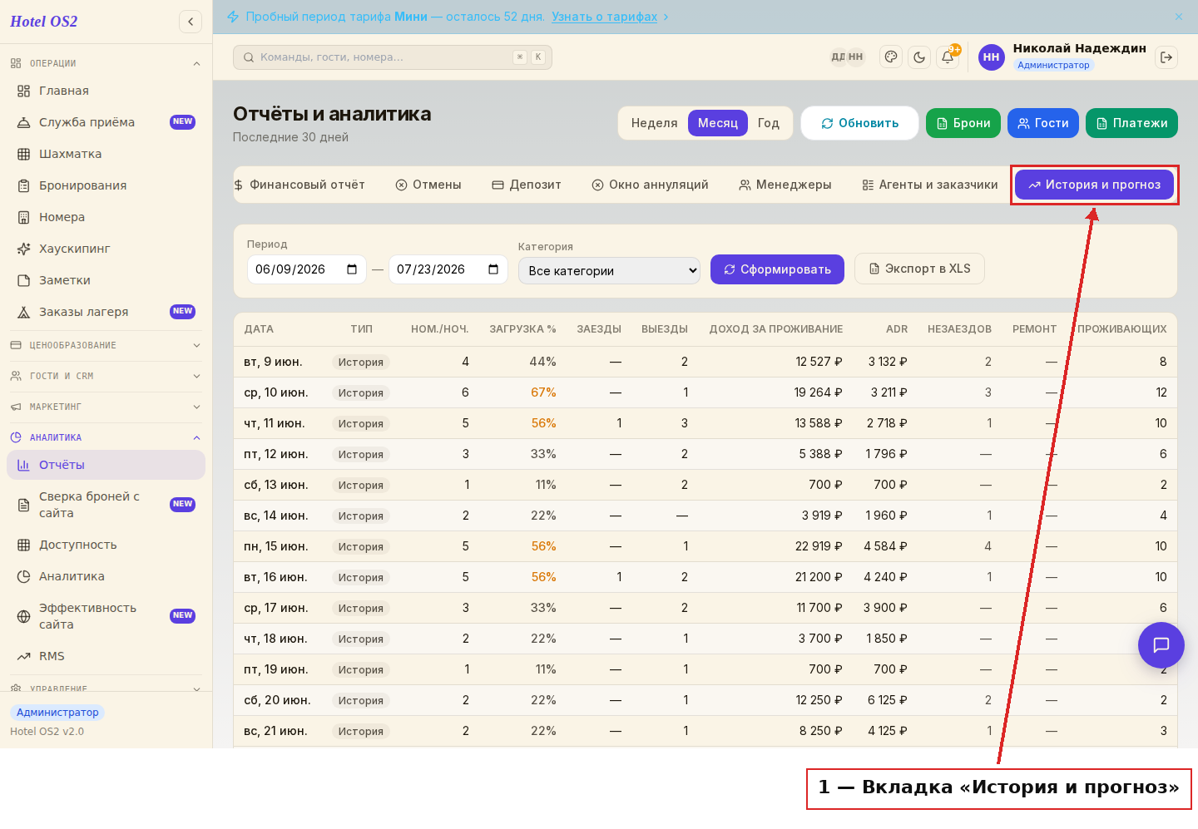Click the logout icon
Image resolution: width=1198 pixels, height=829 pixels.
1166,57
